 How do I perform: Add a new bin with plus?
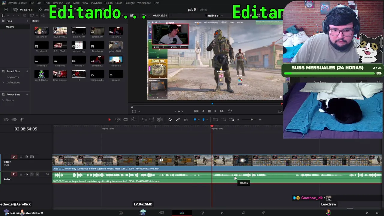27,21
